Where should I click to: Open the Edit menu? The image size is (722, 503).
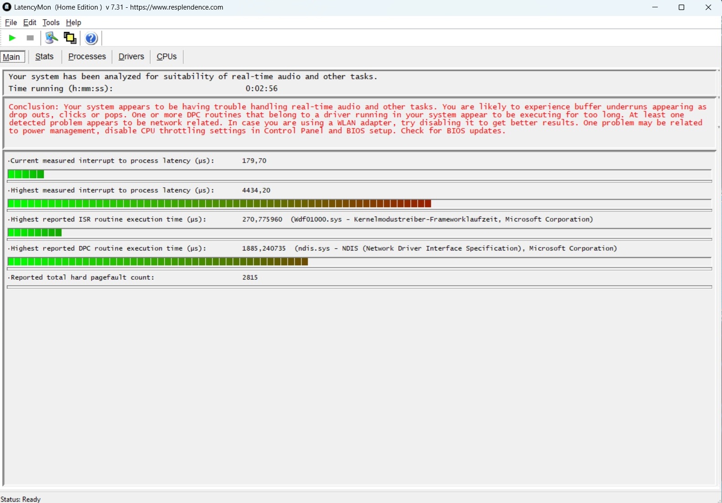30,23
